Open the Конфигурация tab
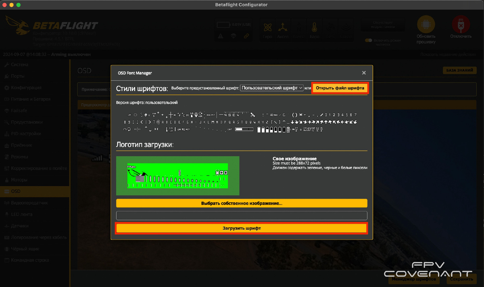This screenshot has height=287, width=484. (35, 88)
